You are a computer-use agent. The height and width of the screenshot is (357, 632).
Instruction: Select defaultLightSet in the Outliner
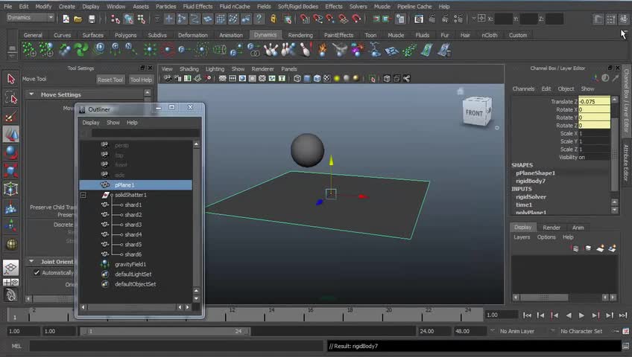[133, 274]
